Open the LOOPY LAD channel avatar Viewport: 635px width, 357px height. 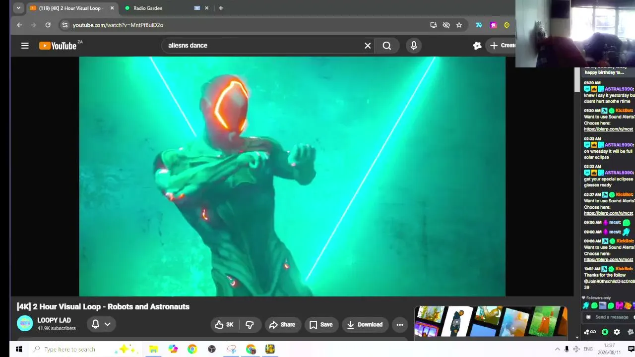click(x=25, y=324)
